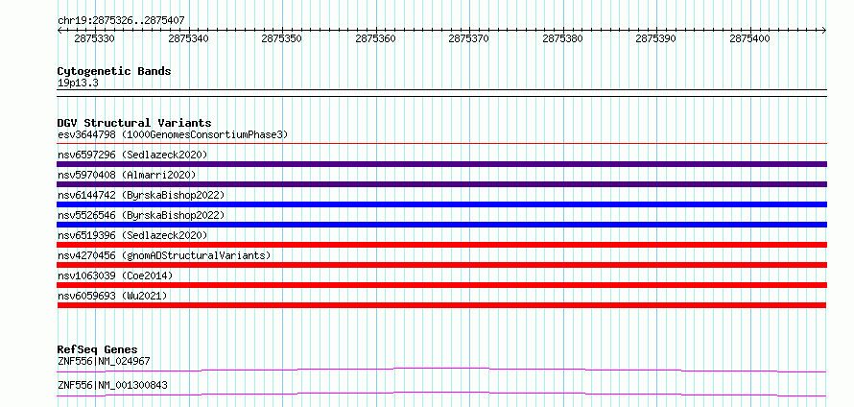854x407 pixels.
Task: Click ruler coordinate label 2875360
Action: point(376,38)
